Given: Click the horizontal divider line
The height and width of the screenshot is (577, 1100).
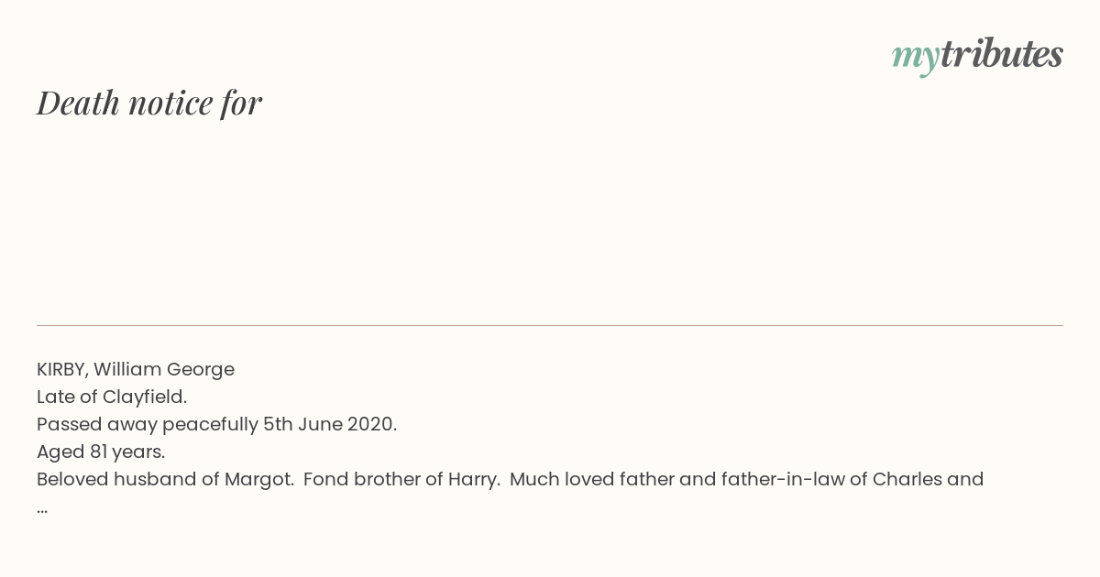Looking at the screenshot, I should point(550,325).
